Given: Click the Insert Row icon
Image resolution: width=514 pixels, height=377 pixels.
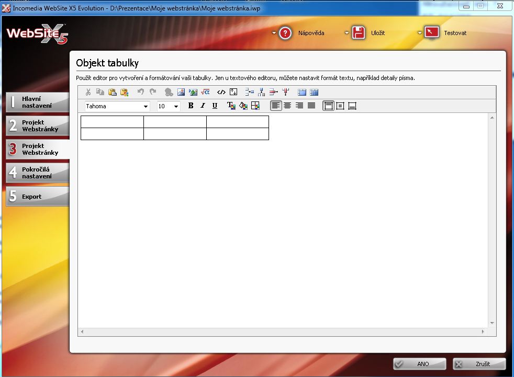Looking at the screenshot, I should [x=249, y=92].
